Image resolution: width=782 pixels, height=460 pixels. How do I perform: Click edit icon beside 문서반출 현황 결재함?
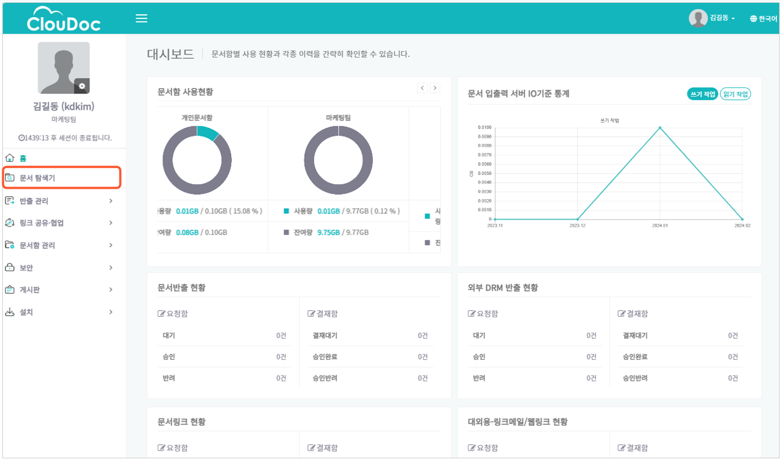pyautogui.click(x=311, y=313)
